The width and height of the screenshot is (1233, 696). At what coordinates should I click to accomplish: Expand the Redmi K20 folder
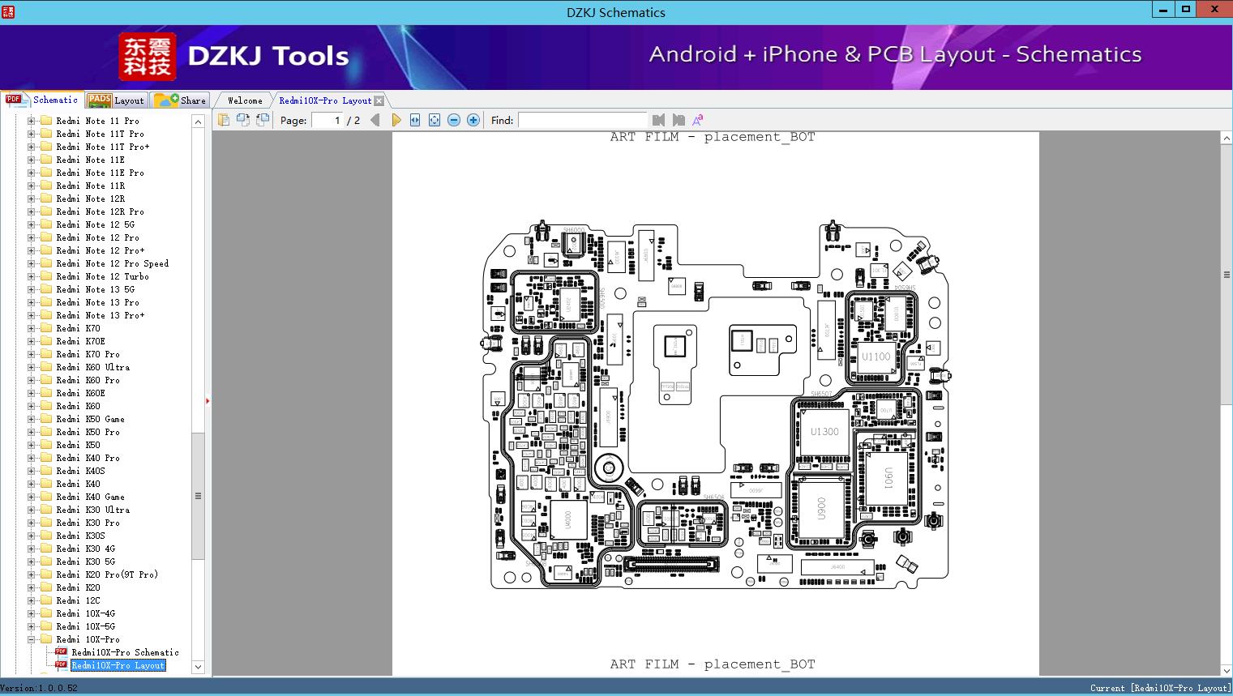click(x=32, y=587)
